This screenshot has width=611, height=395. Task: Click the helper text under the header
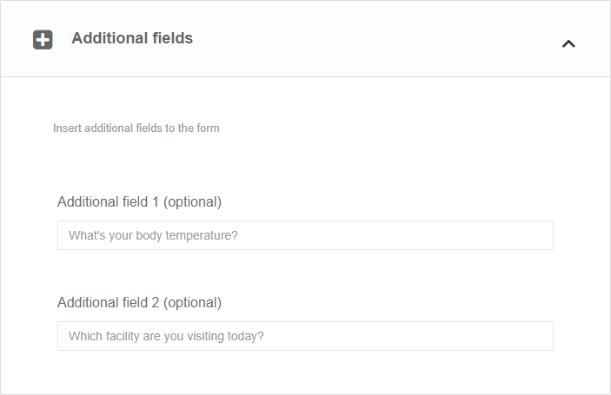pyautogui.click(x=136, y=128)
